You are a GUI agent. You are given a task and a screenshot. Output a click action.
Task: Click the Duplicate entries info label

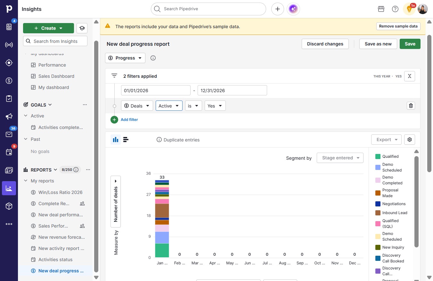178,140
